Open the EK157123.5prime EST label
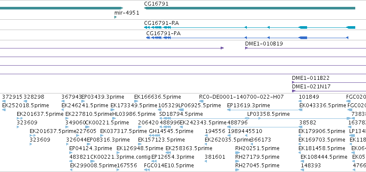Screen dimensions: 366x172 (x=162, y=140)
